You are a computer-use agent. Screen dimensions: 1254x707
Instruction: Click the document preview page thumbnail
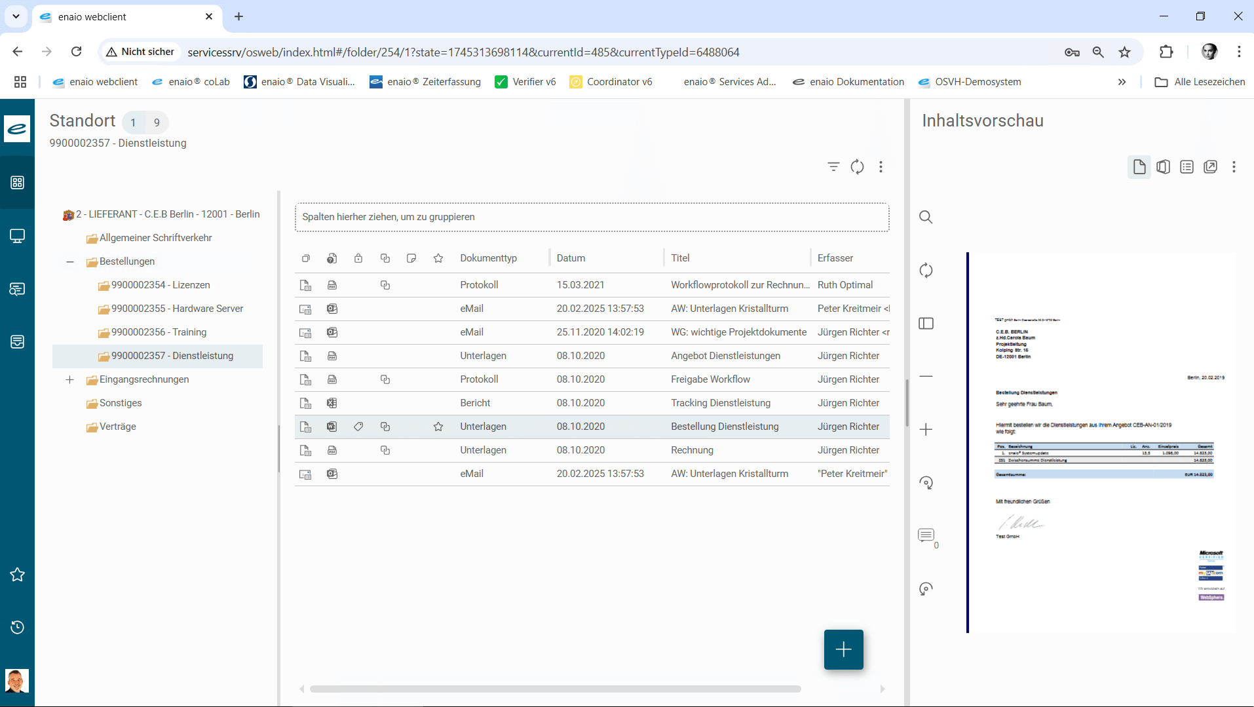pyautogui.click(x=1102, y=443)
